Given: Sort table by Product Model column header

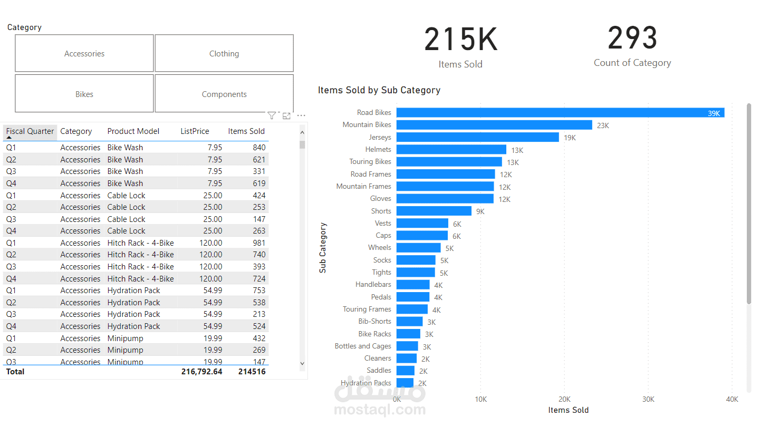Looking at the screenshot, I should [x=133, y=131].
